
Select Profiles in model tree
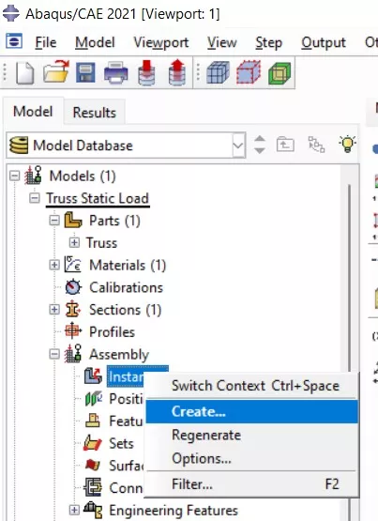click(x=112, y=331)
